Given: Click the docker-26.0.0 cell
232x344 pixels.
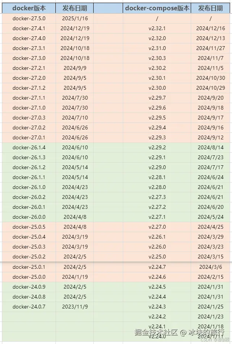Looking at the screenshot, I should 29,217.
